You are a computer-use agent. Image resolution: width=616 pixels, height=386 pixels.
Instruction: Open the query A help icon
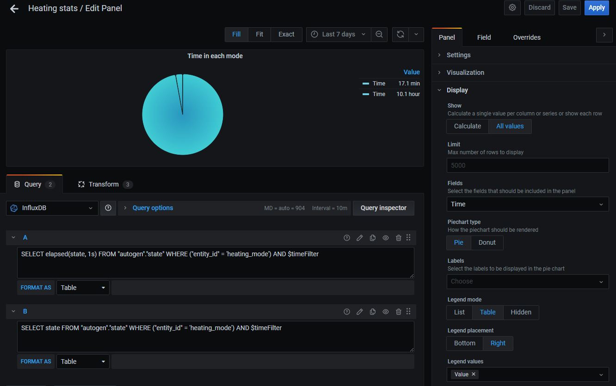[347, 237]
